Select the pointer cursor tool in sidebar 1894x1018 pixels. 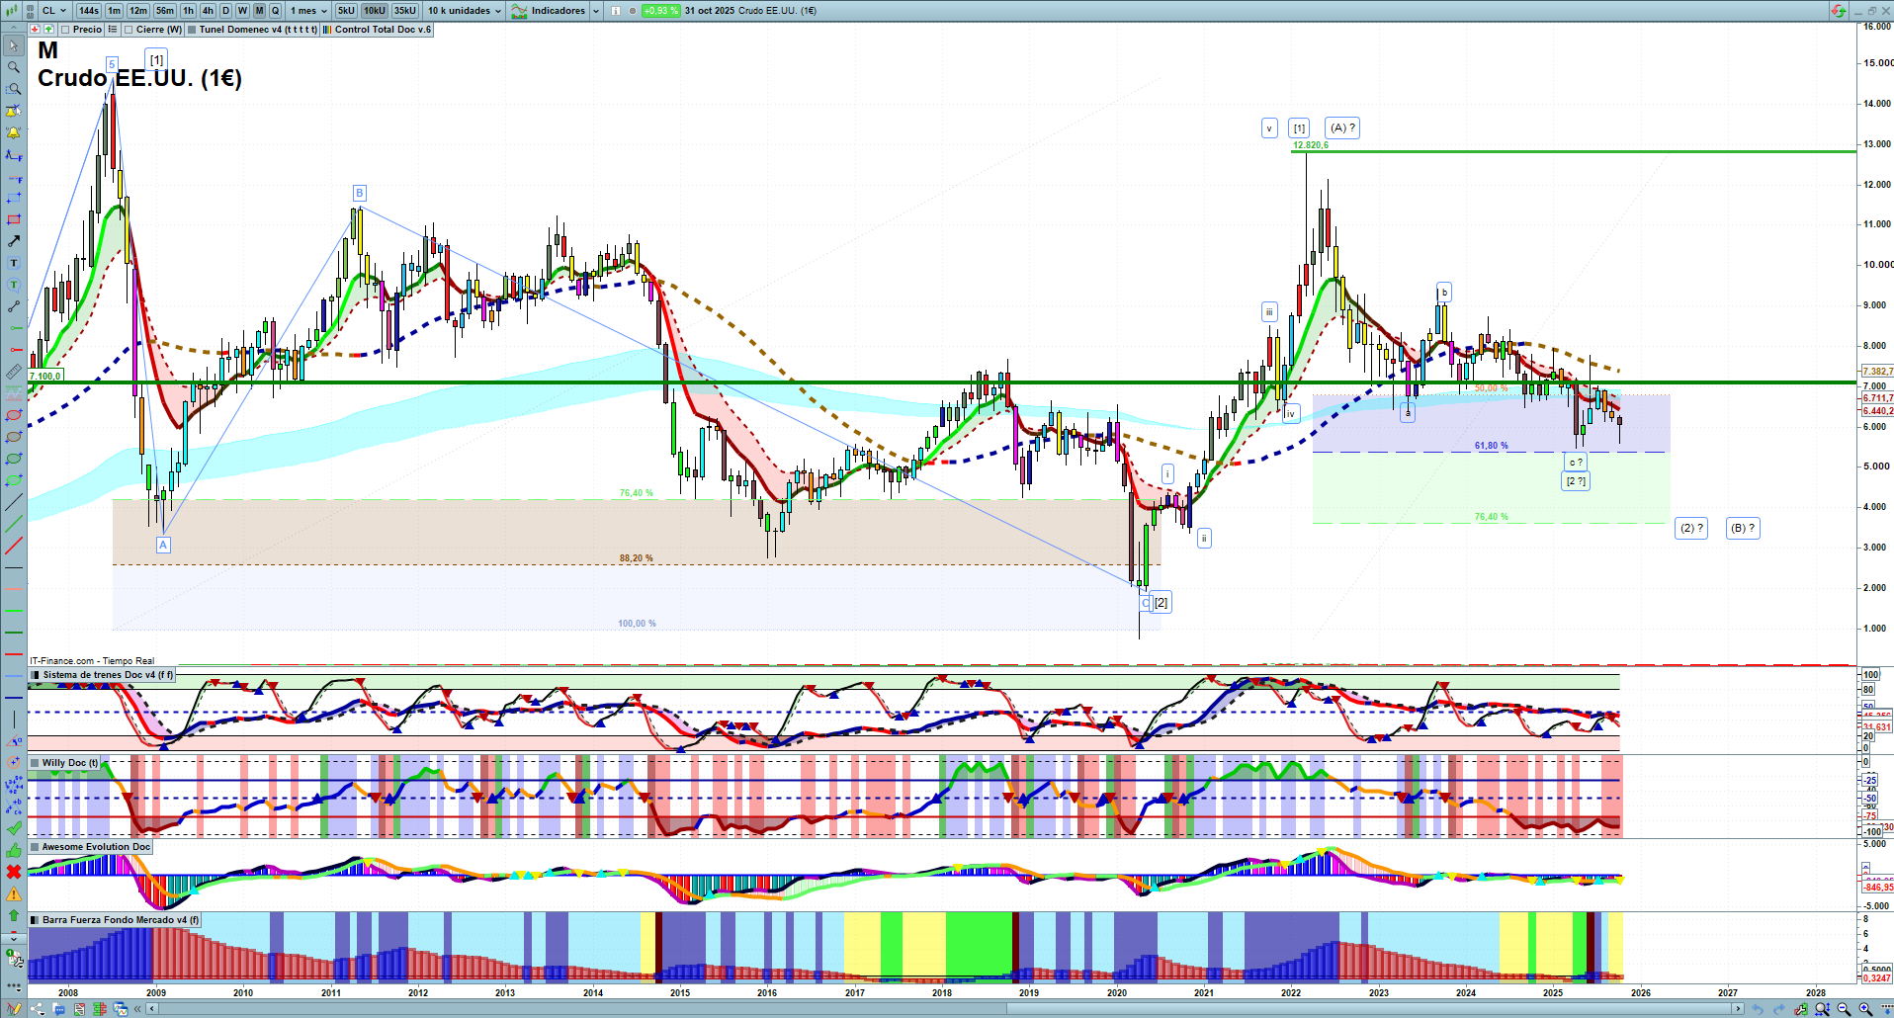click(14, 45)
